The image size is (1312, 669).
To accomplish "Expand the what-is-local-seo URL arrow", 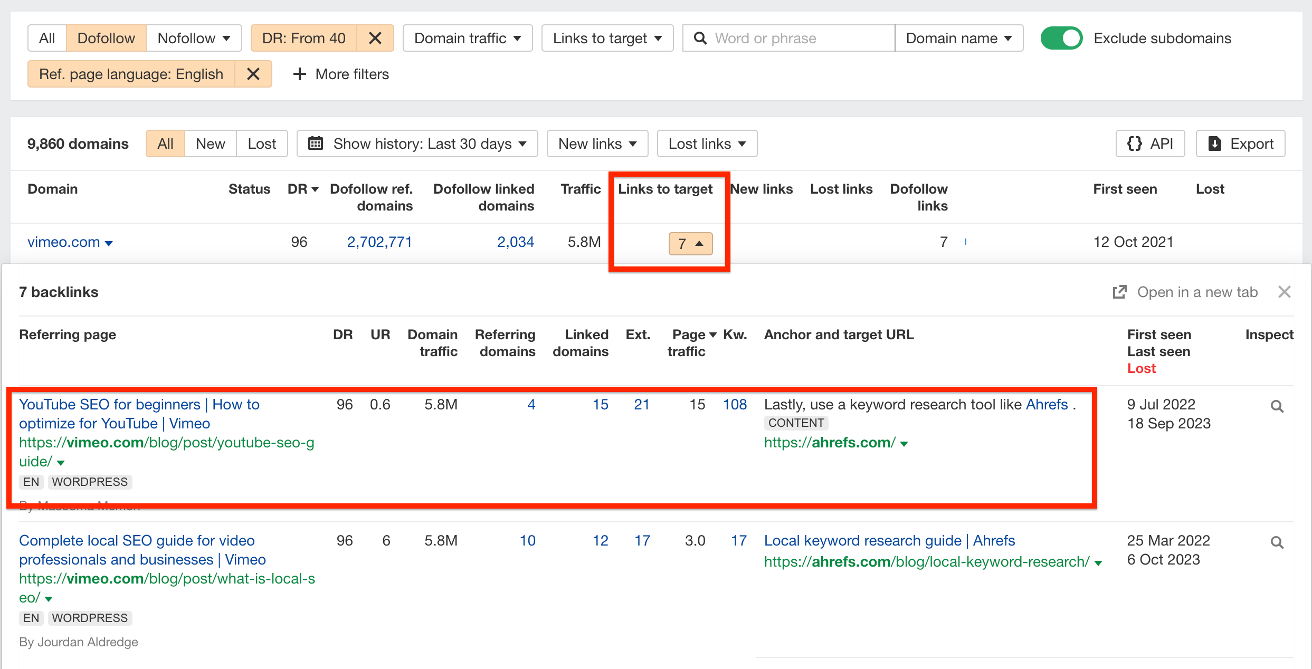I will pos(49,599).
